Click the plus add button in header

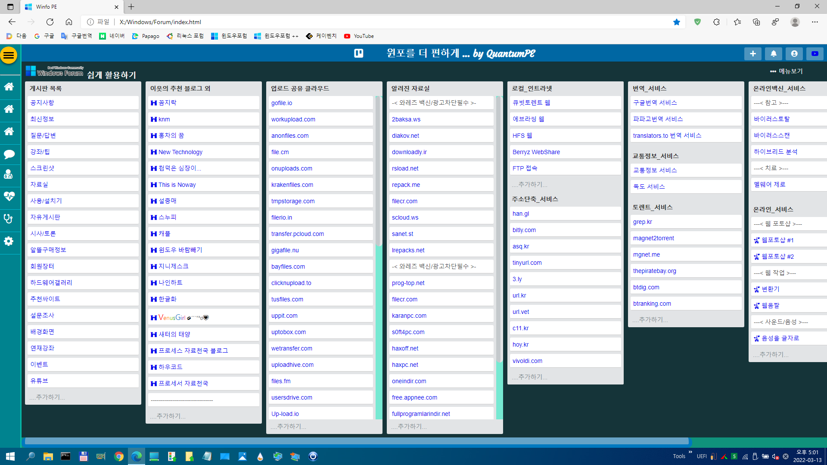[752, 53]
